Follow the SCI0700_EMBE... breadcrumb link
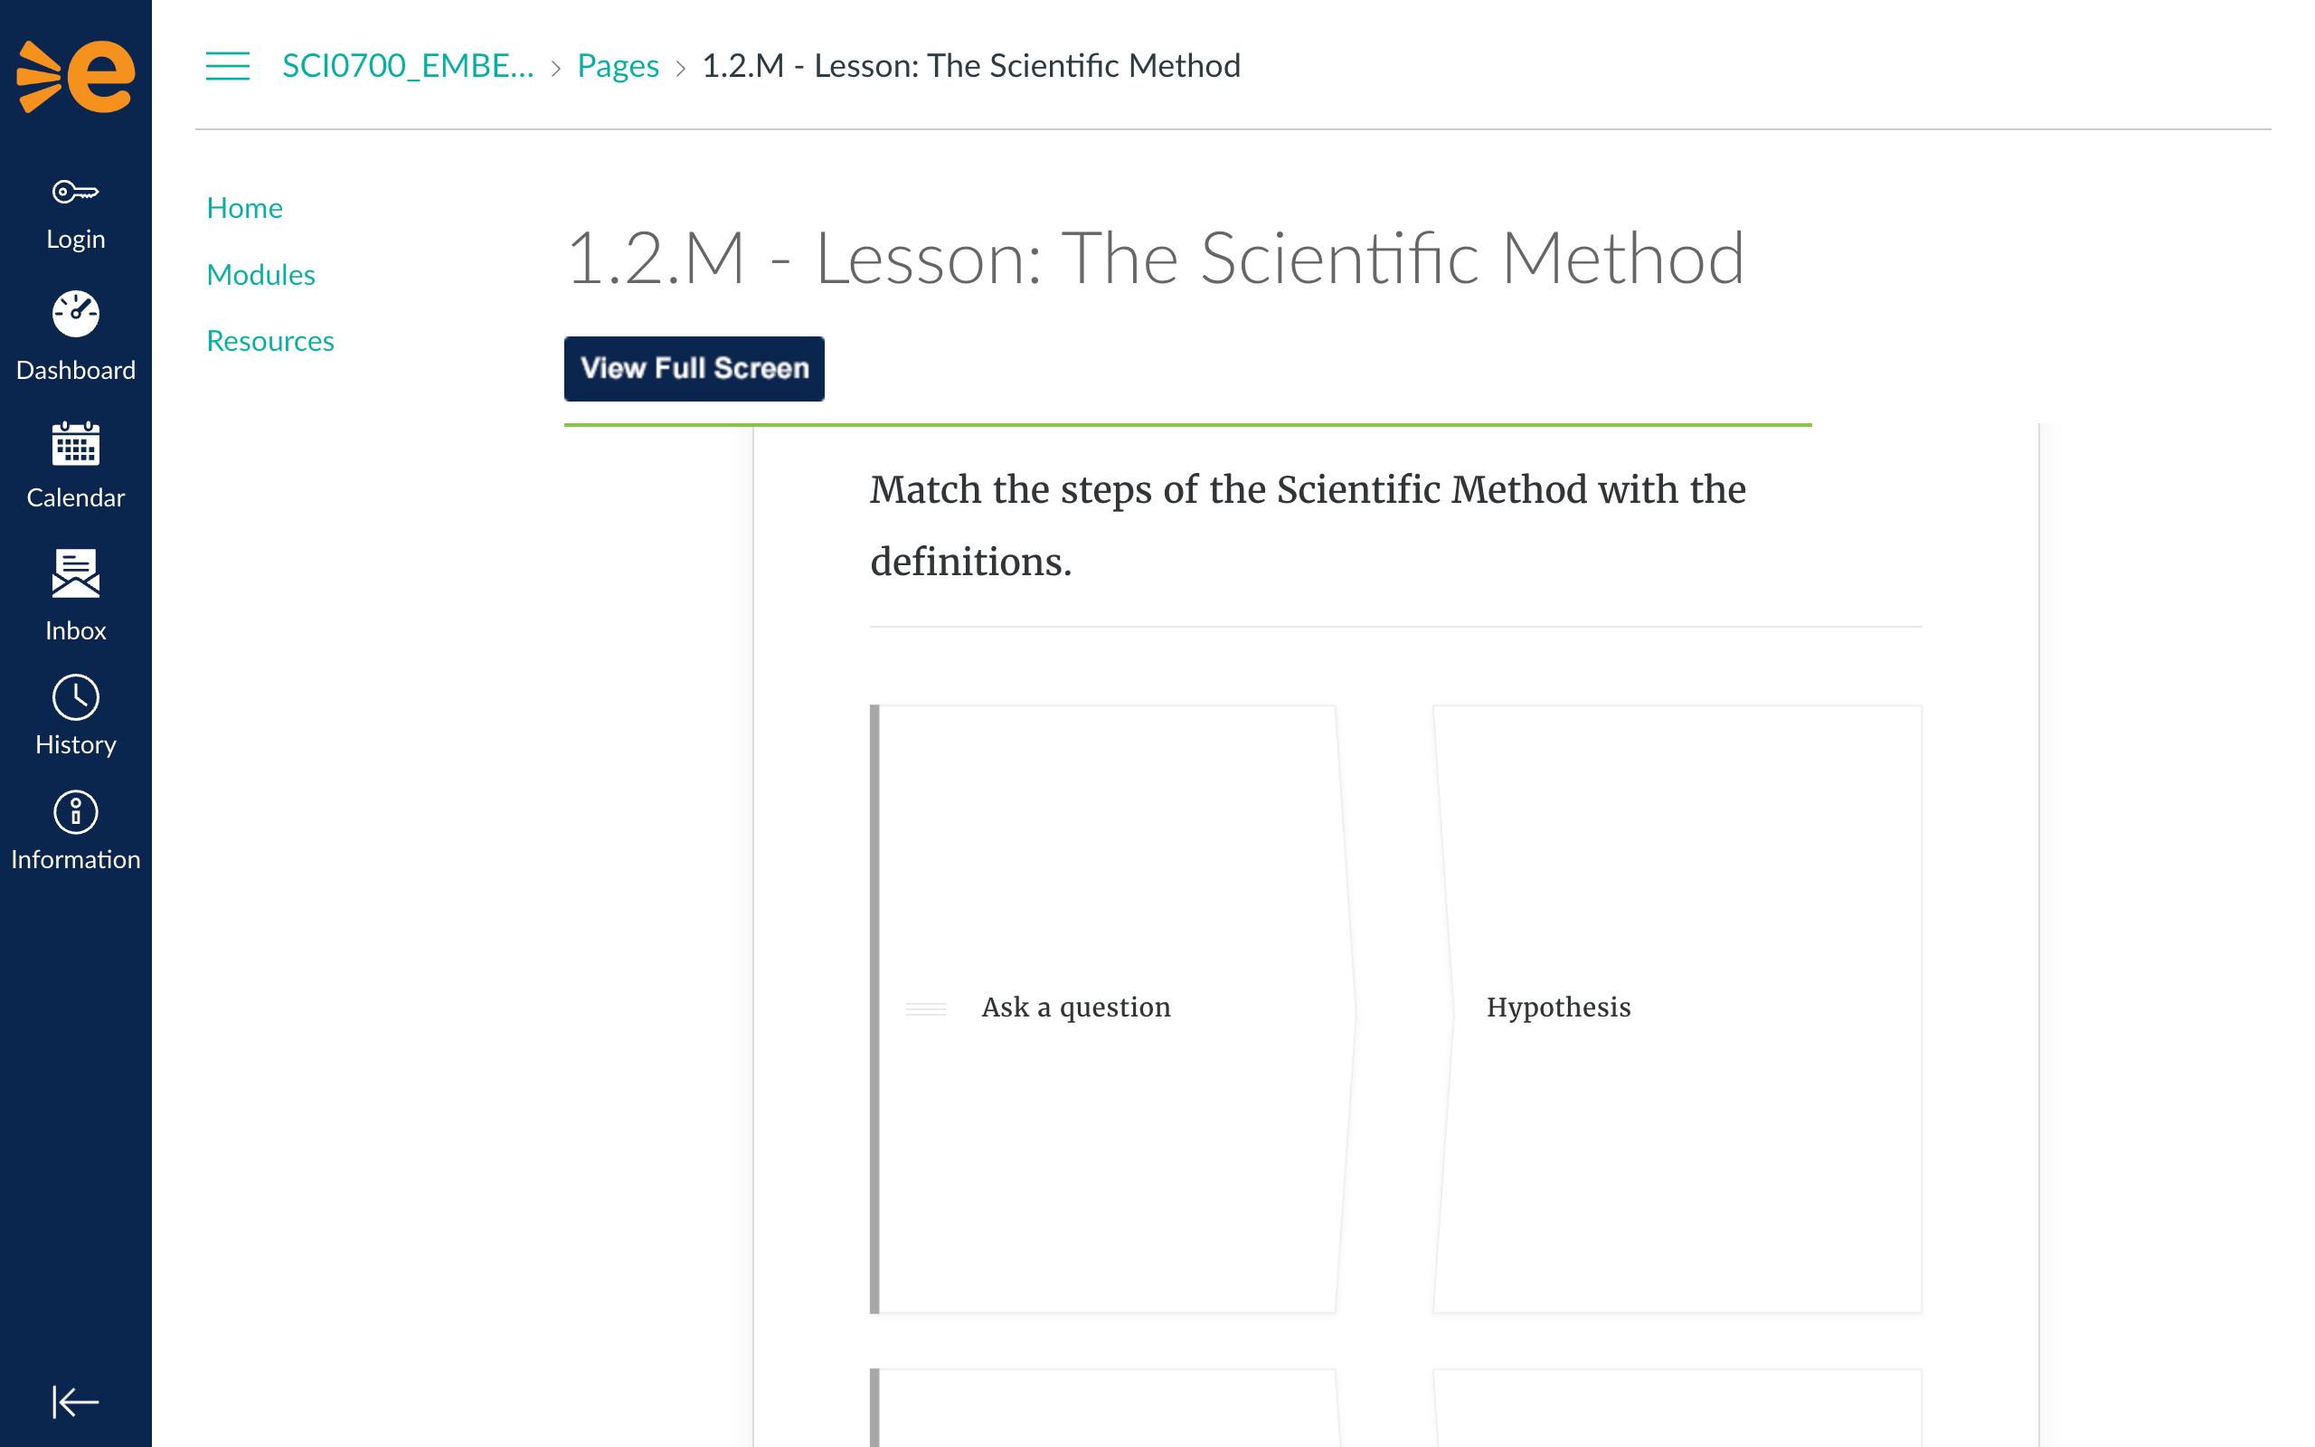The width and height of the screenshot is (2315, 1447). click(x=408, y=66)
